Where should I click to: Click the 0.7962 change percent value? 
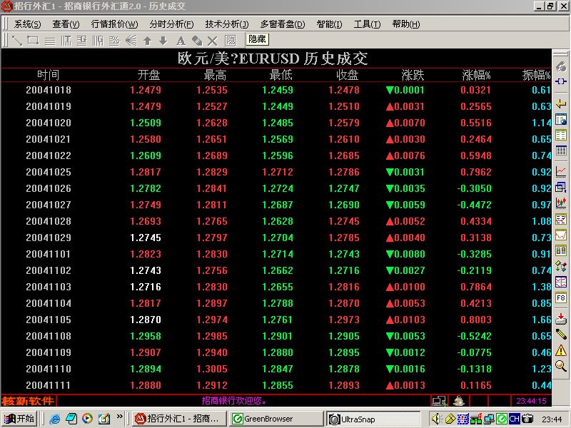[476, 172]
